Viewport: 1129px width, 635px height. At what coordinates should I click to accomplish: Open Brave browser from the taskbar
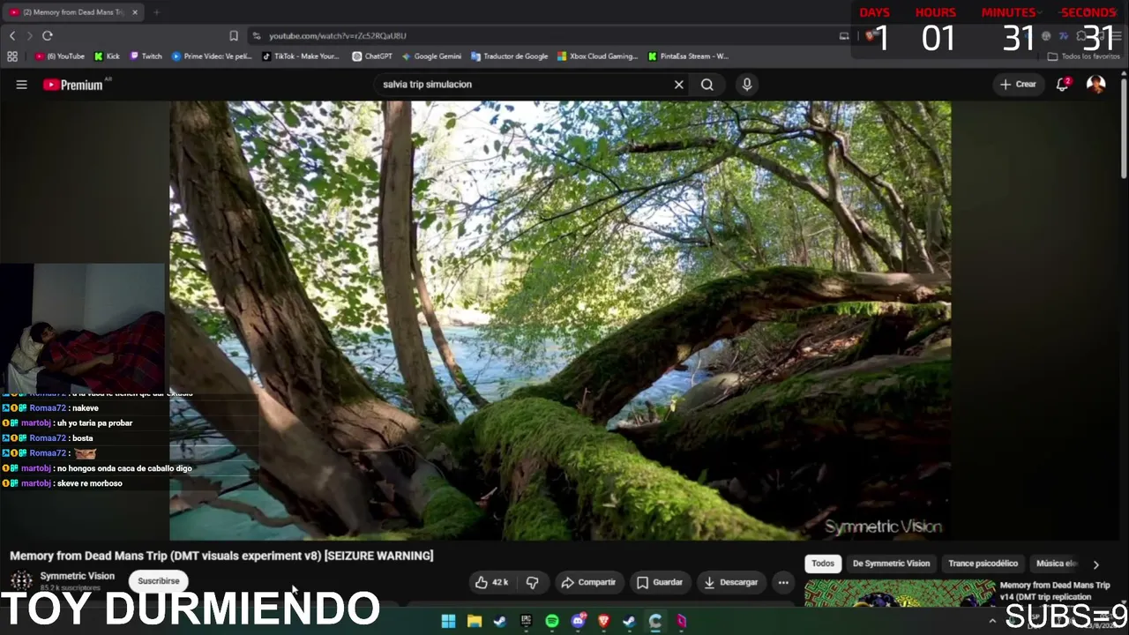click(604, 621)
